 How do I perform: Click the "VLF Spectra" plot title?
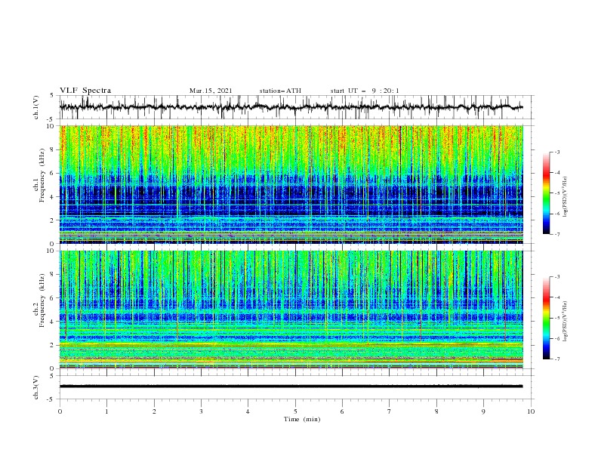click(85, 91)
